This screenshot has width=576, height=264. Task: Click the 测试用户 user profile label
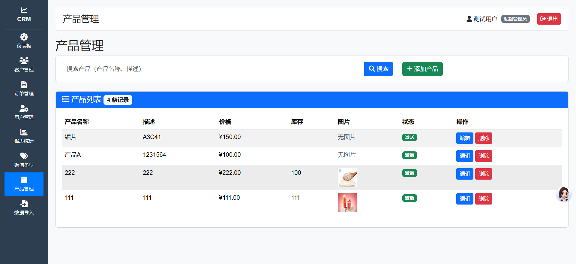click(x=482, y=19)
